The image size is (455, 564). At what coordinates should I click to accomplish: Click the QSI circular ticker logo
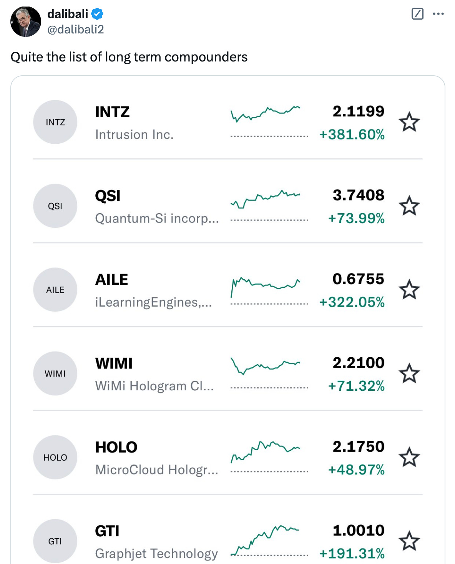click(x=55, y=206)
